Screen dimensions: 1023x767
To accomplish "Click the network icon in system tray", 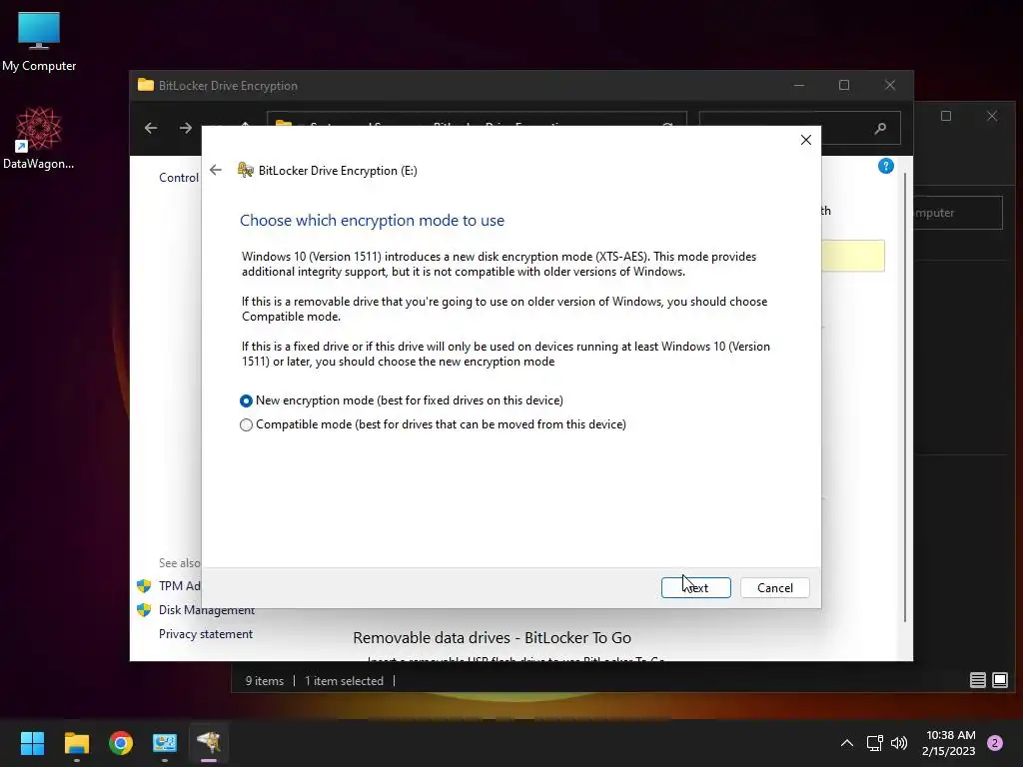I will [x=874, y=743].
